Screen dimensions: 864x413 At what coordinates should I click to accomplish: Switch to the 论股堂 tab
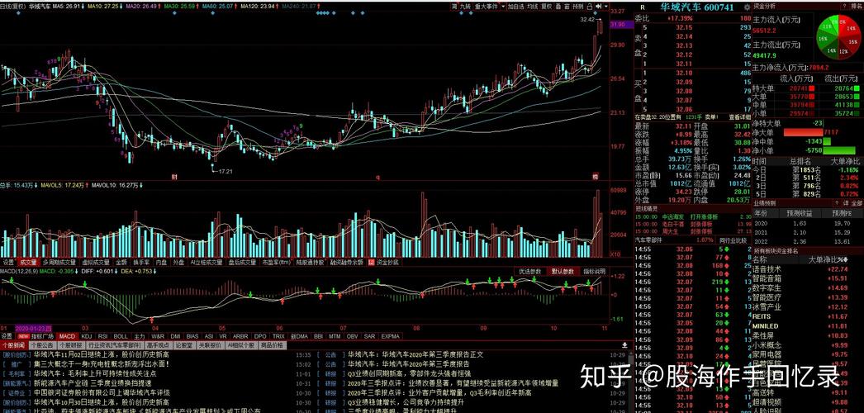pos(183,345)
